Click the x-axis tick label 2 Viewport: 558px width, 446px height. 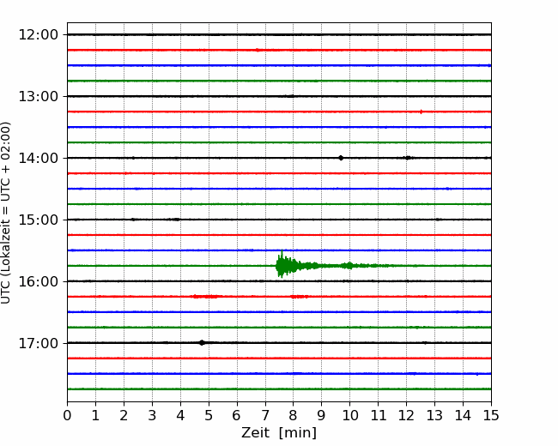pyautogui.click(x=124, y=415)
